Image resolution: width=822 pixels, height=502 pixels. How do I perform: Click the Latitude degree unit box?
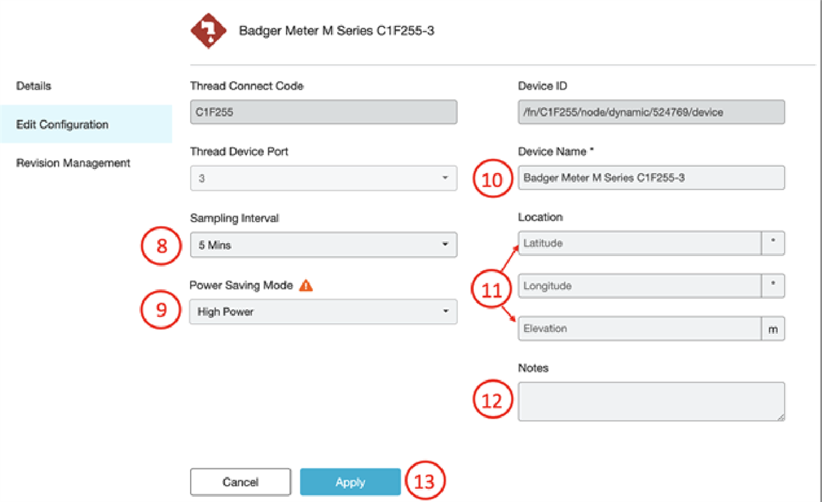pos(772,244)
